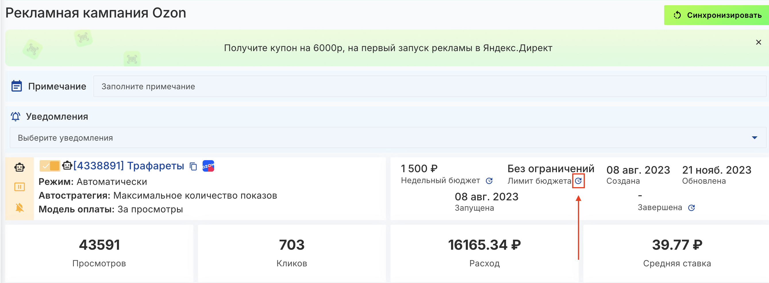Screen dimensions: 769x283
Task: Click the Ozon marketplace logo icon
Action: [208, 166]
